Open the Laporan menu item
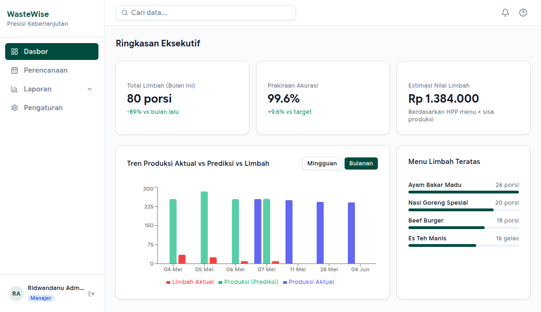The image size is (541, 312). [x=52, y=89]
